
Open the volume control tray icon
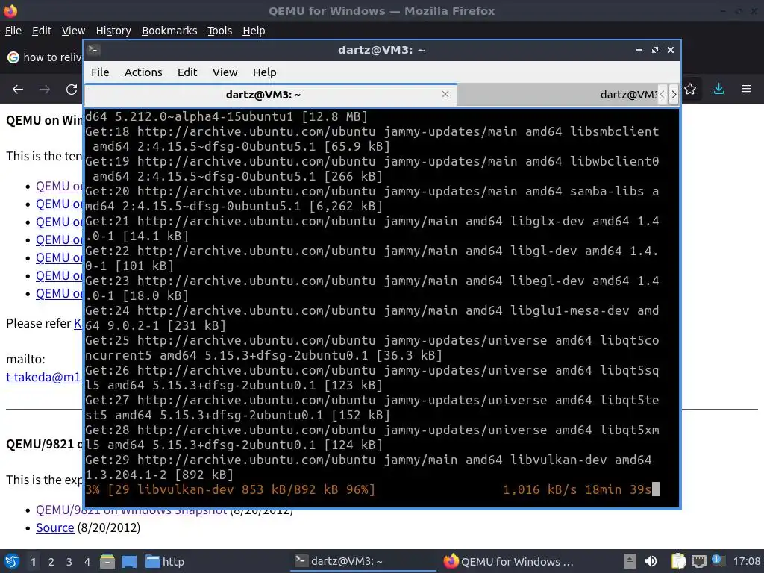(x=651, y=561)
